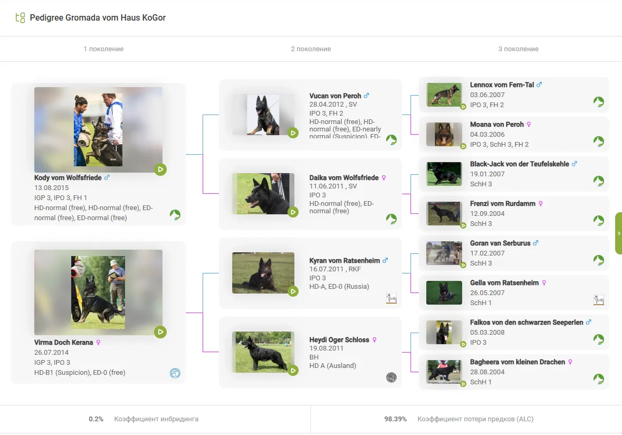Click green database icon in Vucan von Peroh card
The height and width of the screenshot is (435, 622).
tap(391, 139)
